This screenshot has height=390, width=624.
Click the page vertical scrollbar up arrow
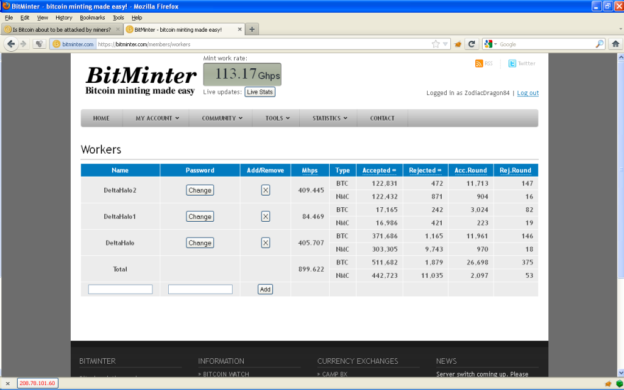(x=620, y=57)
